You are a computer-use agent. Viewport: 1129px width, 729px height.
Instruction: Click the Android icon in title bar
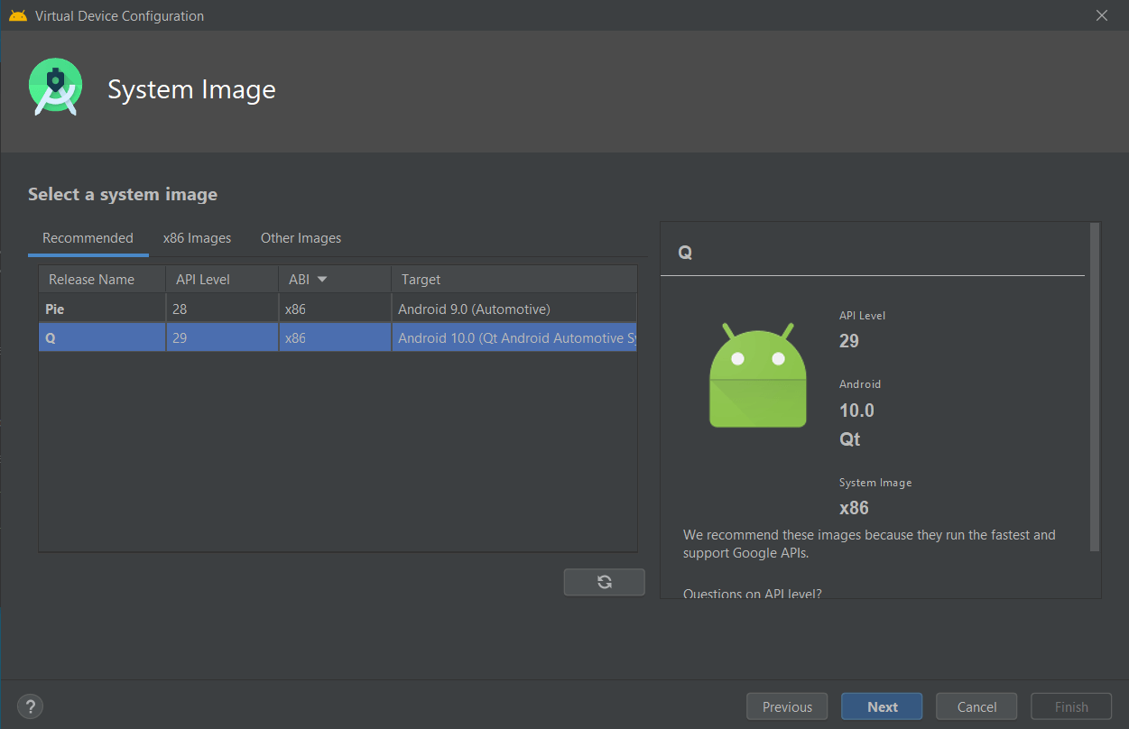click(17, 15)
